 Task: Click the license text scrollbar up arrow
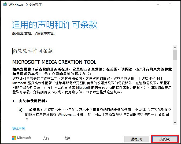pyautogui.click(x=175, y=48)
